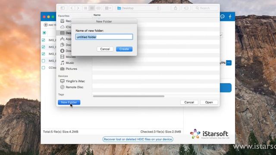The height and width of the screenshot is (155, 276).
Task: Uncheck the first IMG file checkbox
Action: pos(44,40)
